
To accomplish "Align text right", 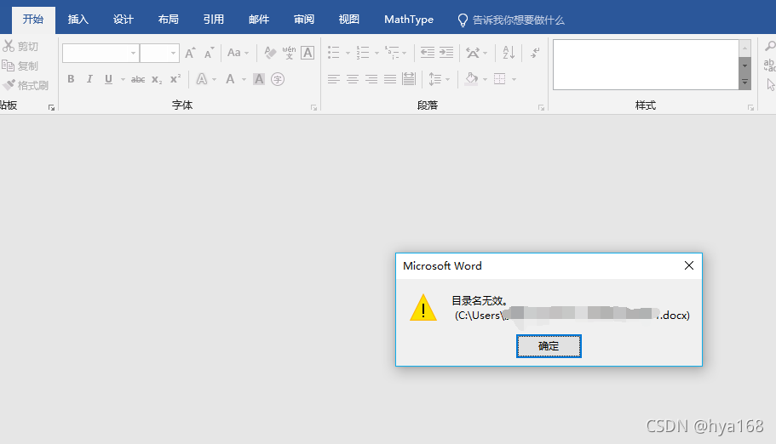I will tap(371, 79).
